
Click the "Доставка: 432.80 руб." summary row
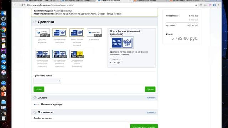tap(182, 25)
